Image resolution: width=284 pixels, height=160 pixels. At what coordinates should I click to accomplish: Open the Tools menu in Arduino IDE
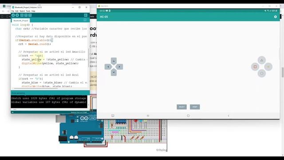pyautogui.click(x=28, y=11)
